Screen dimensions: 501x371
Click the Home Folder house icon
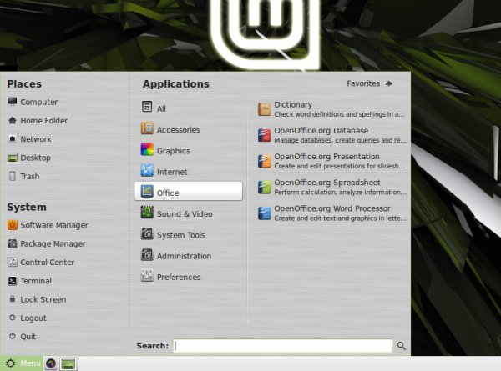click(x=13, y=120)
